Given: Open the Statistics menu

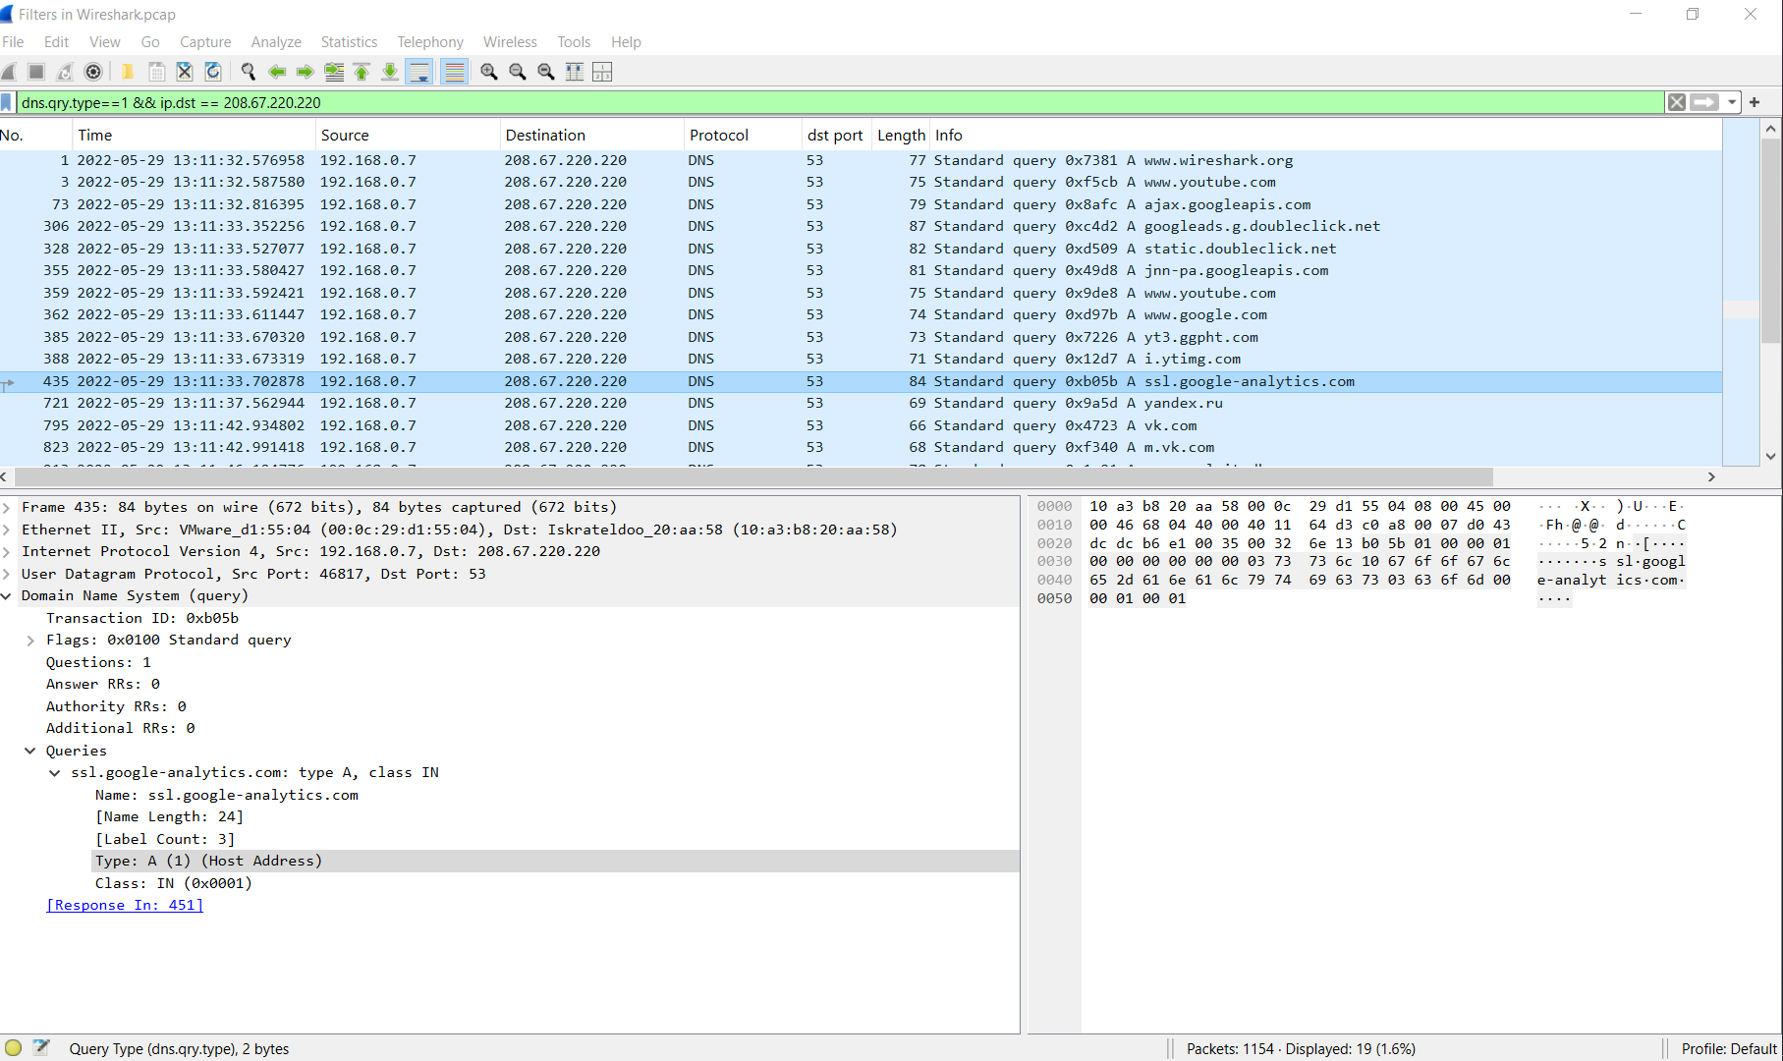Looking at the screenshot, I should pyautogui.click(x=349, y=42).
